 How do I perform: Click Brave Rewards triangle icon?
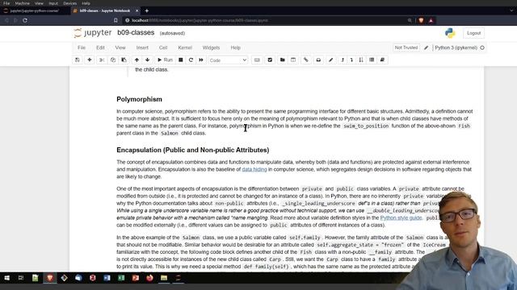(431, 20)
